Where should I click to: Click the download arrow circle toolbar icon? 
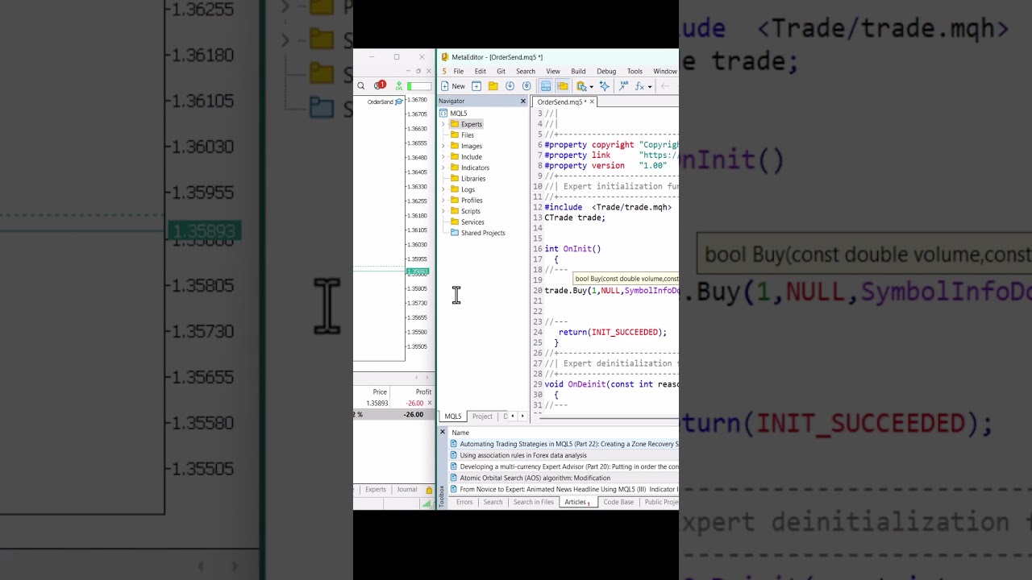point(510,86)
